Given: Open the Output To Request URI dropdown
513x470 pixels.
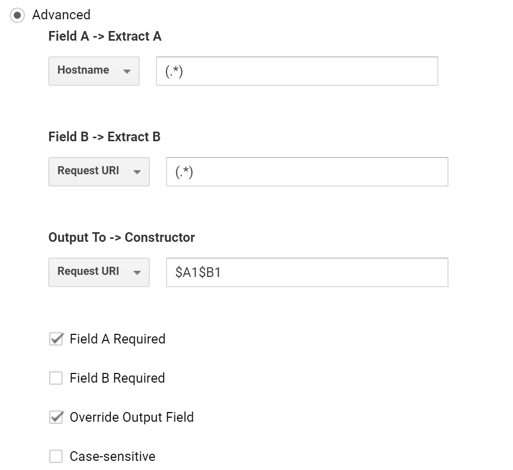Looking at the screenshot, I should pos(99,272).
